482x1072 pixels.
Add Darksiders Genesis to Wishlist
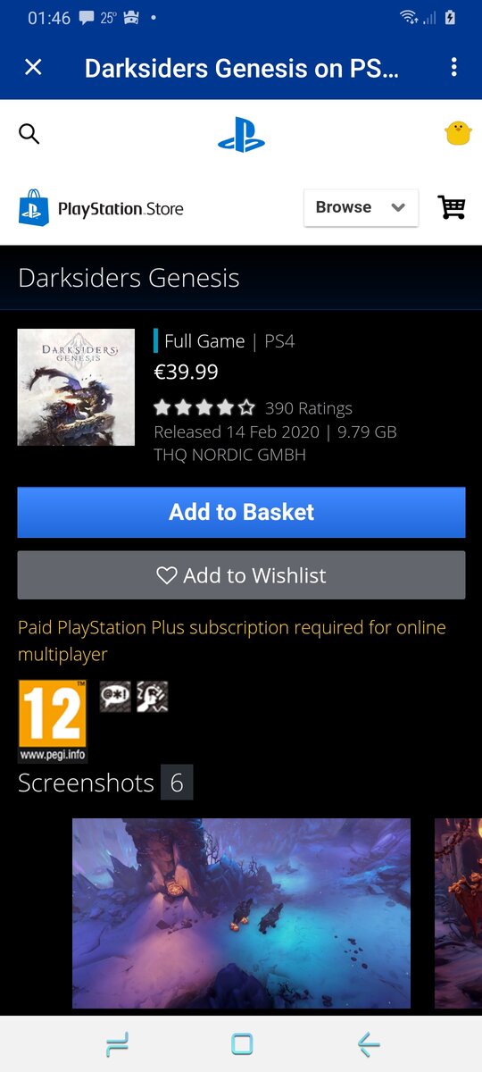tap(241, 575)
